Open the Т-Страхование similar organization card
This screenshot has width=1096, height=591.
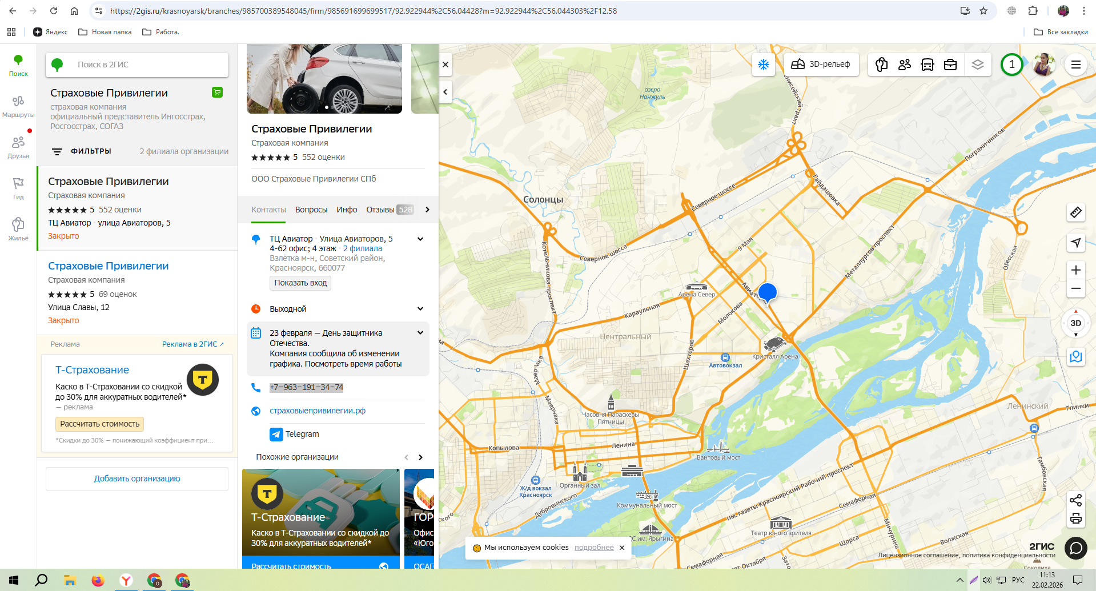(321, 518)
